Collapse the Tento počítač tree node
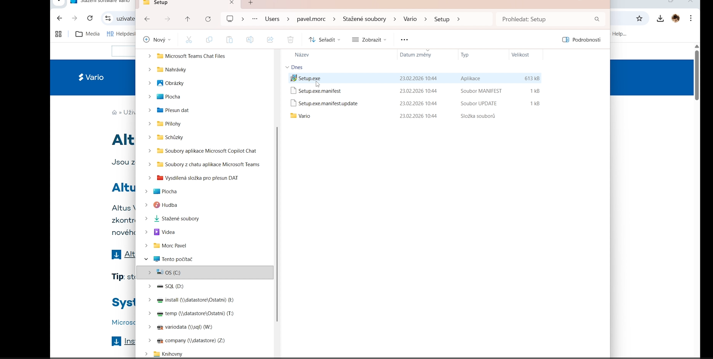Viewport: 713px width, 359px height. [146, 259]
